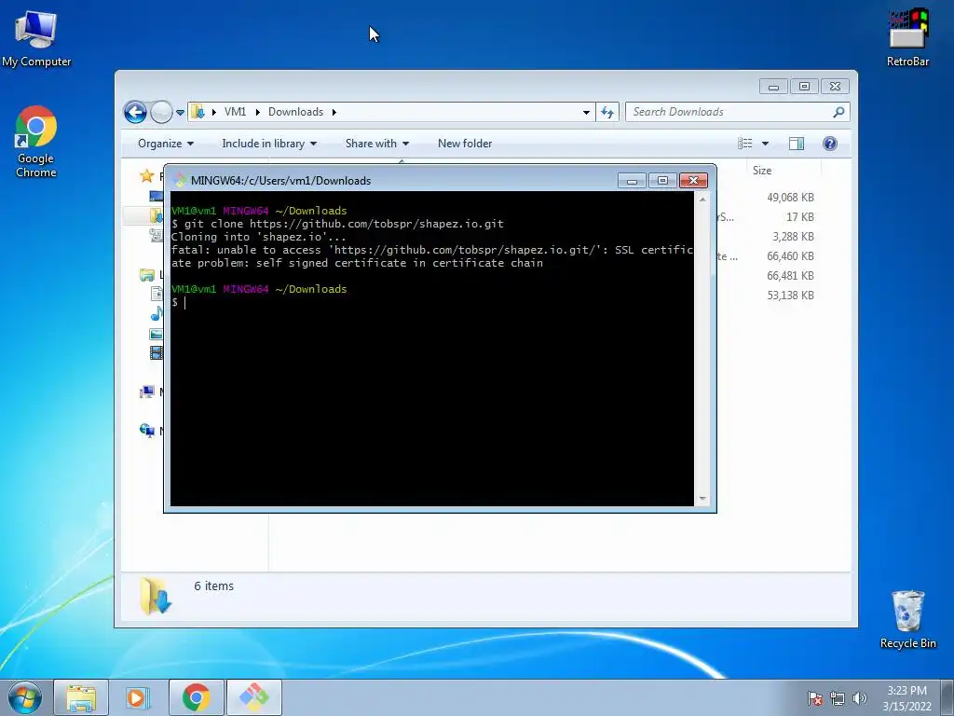Screen dimensions: 954x716
Task: Click the git clone command text
Action: tap(345, 224)
